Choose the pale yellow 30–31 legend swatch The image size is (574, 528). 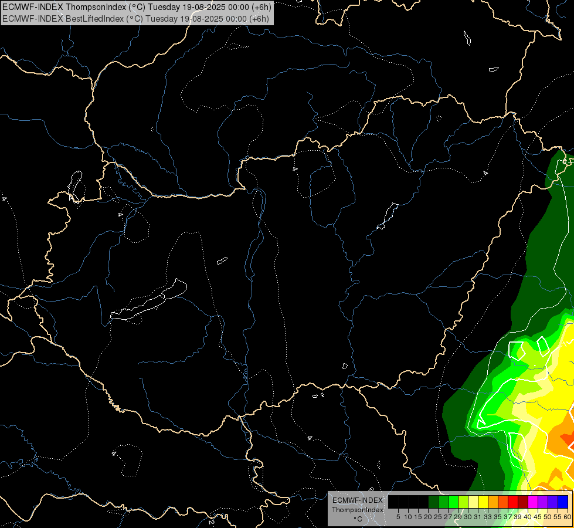pyautogui.click(x=473, y=502)
